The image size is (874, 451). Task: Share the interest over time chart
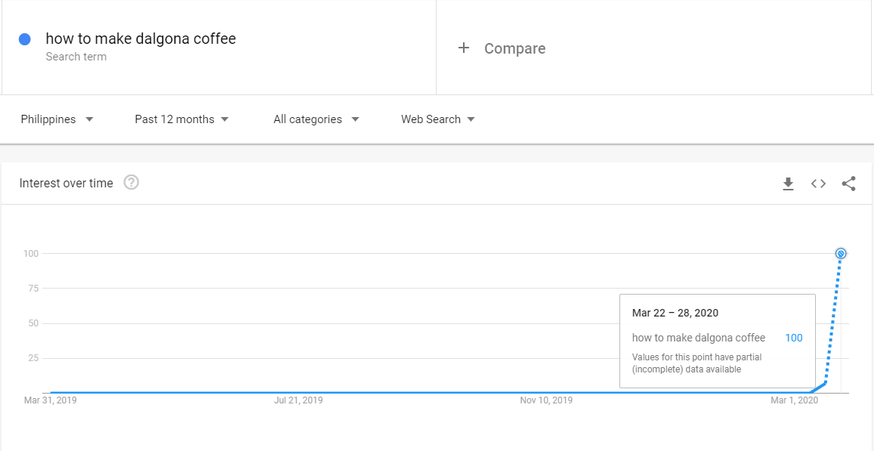848,184
